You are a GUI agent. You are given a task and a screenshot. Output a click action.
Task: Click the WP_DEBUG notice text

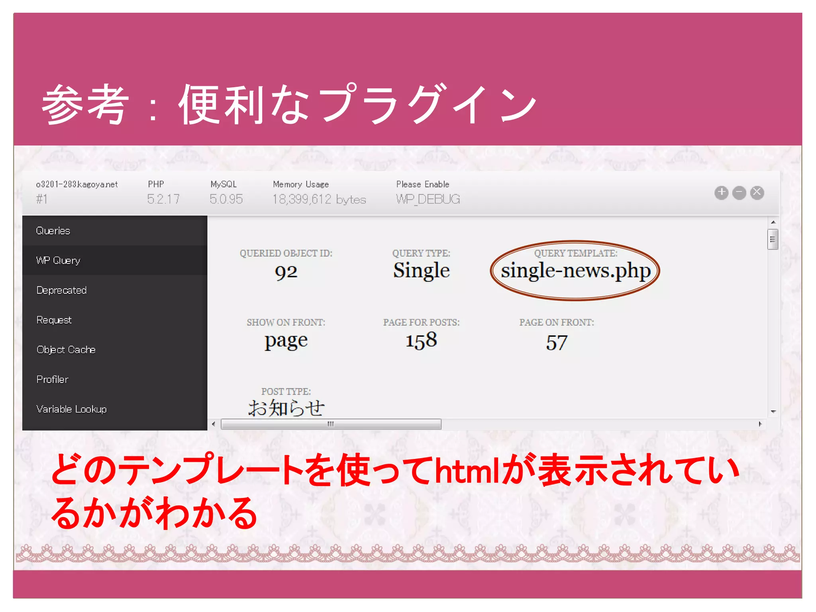[428, 199]
